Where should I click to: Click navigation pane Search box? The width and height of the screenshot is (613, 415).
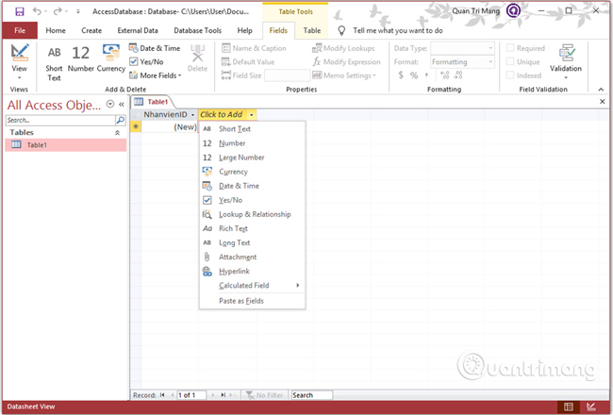(60, 120)
